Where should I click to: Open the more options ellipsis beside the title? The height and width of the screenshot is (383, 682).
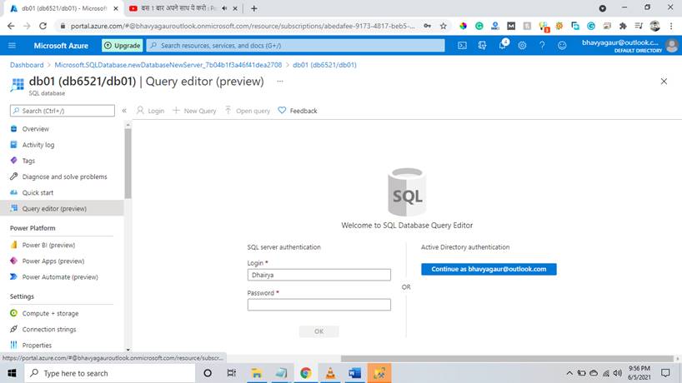(x=279, y=82)
